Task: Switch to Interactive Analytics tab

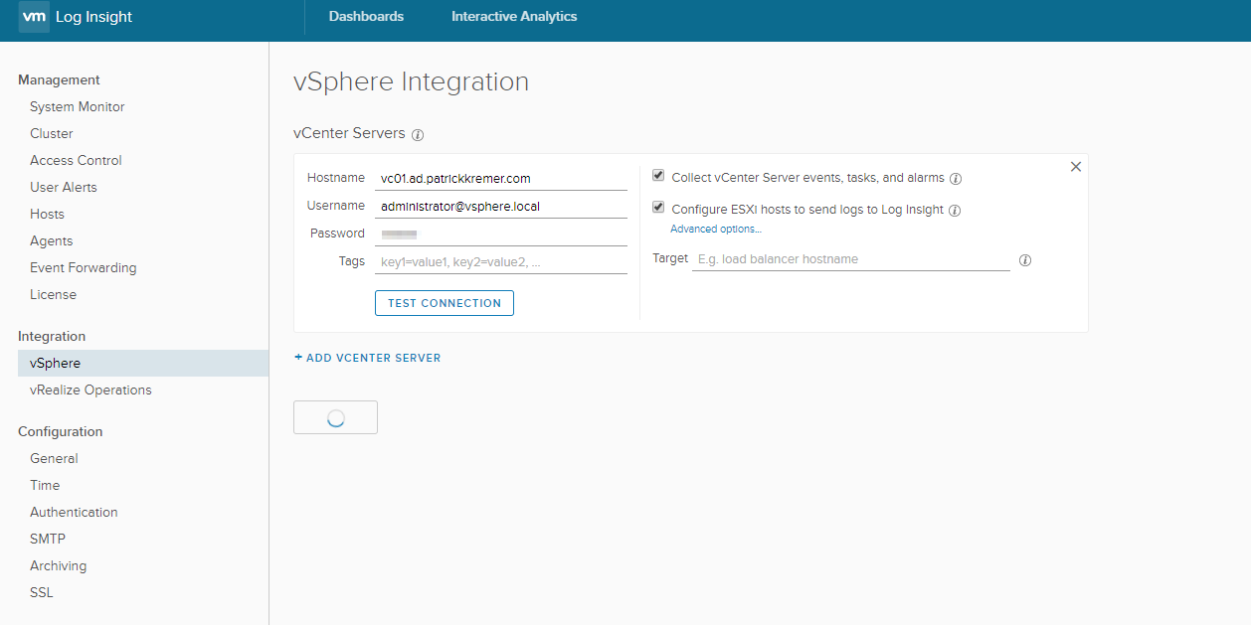Action: pyautogui.click(x=514, y=17)
